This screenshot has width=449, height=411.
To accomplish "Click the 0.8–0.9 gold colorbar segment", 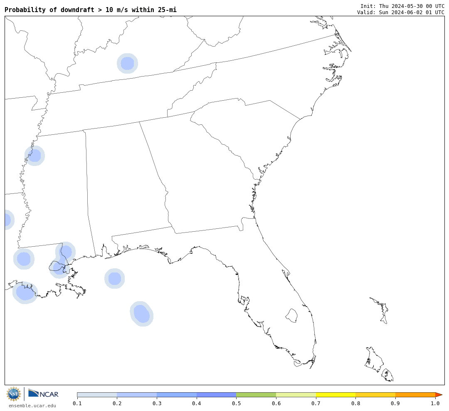I will (x=376, y=395).
